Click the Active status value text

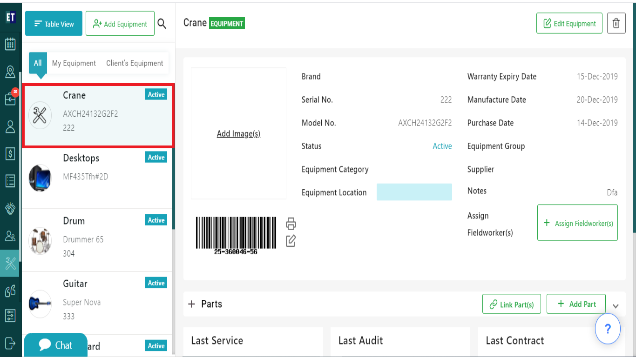coord(442,146)
